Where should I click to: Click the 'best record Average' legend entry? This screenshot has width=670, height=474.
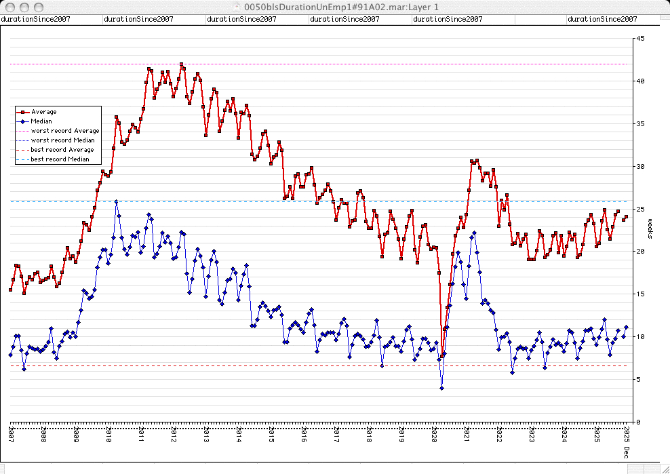pos(62,150)
